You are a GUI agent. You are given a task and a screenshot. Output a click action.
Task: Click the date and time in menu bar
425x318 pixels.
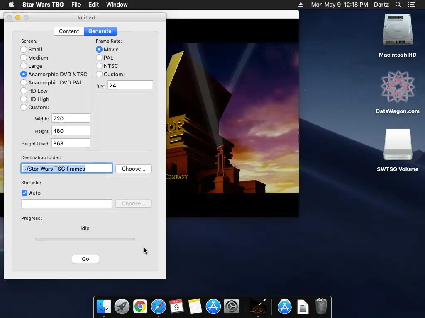(x=340, y=5)
